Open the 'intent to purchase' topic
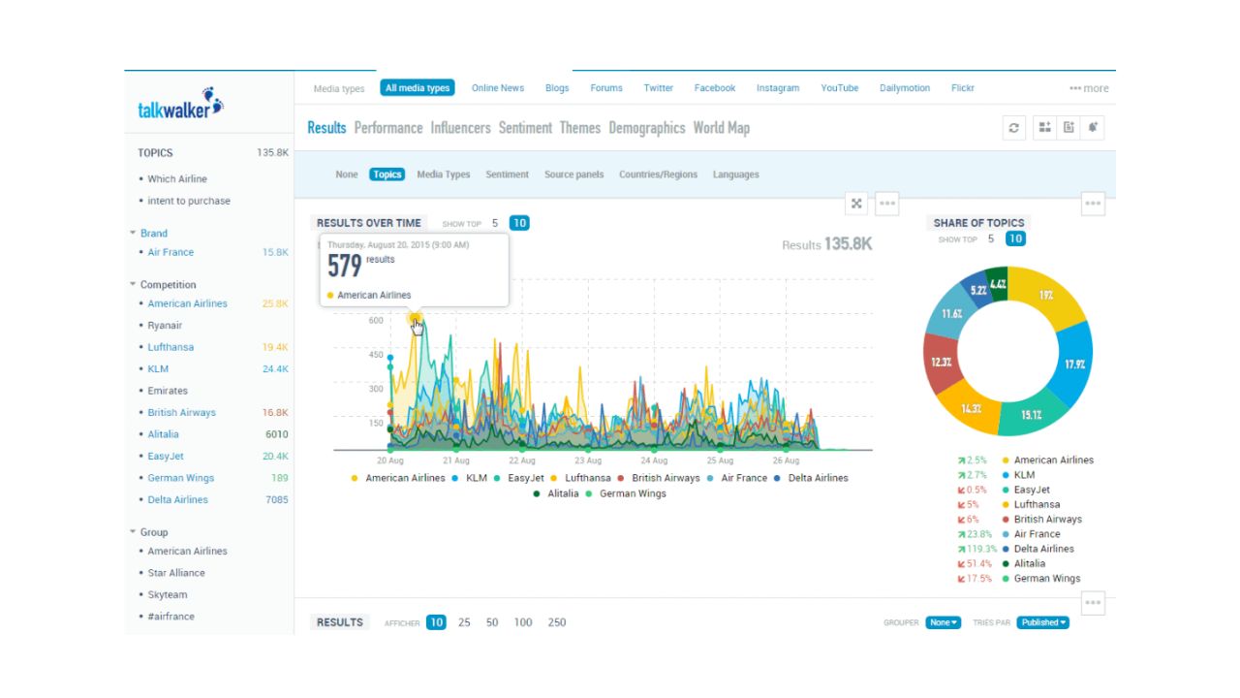 pyautogui.click(x=189, y=201)
